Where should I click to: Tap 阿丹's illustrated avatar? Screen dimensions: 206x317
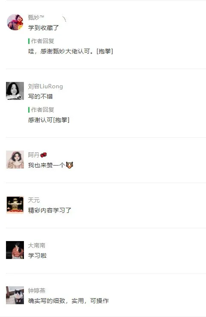15,160
